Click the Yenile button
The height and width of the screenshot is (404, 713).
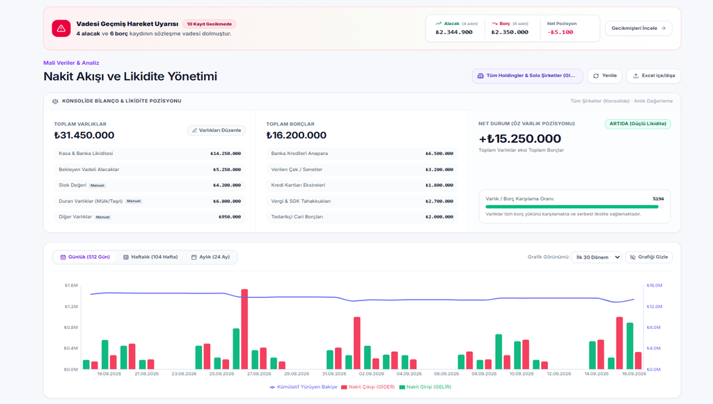(x=605, y=76)
